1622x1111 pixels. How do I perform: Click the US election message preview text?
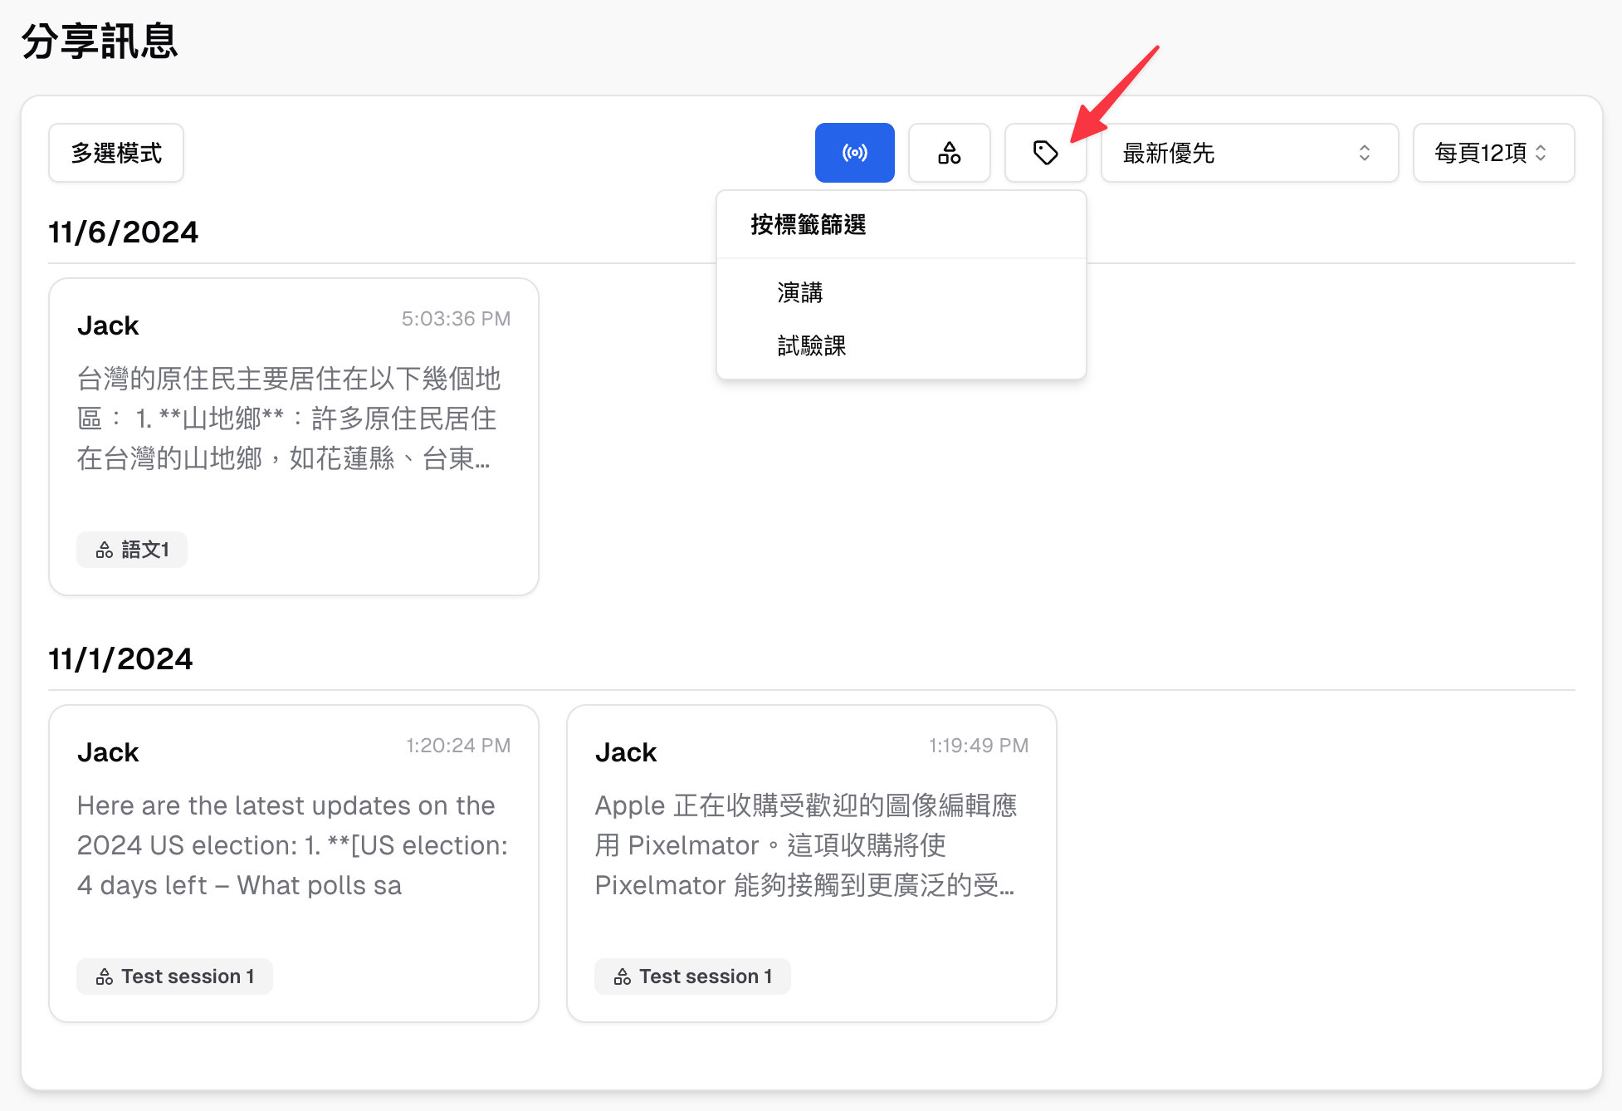292,845
